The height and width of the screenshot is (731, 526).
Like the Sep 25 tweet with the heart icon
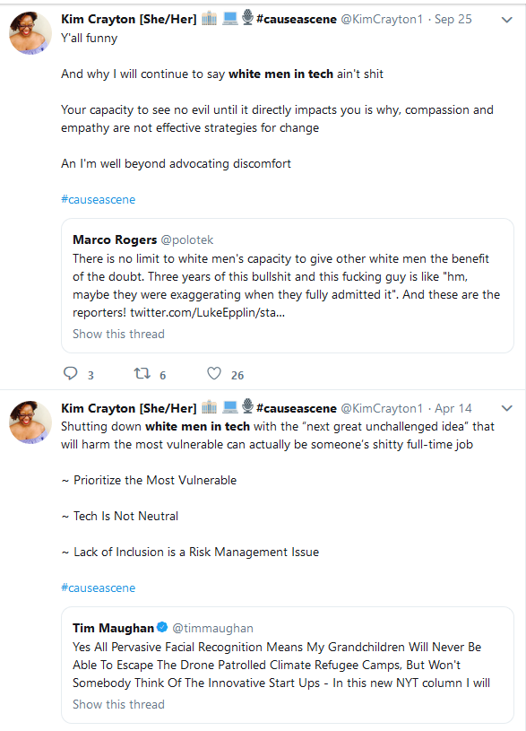(214, 373)
